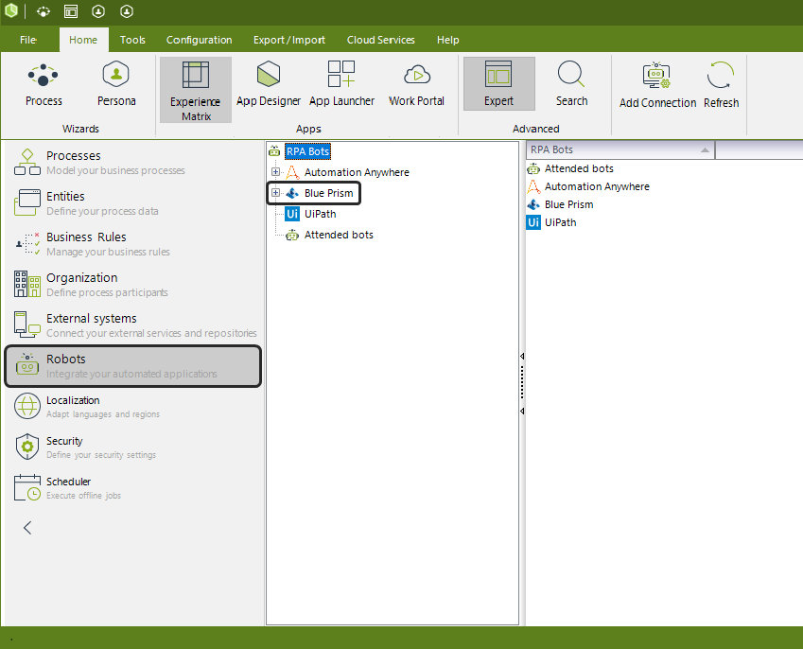Viewport: 803px width, 649px height.
Task: Open the Scheduler module
Action: [133, 487]
